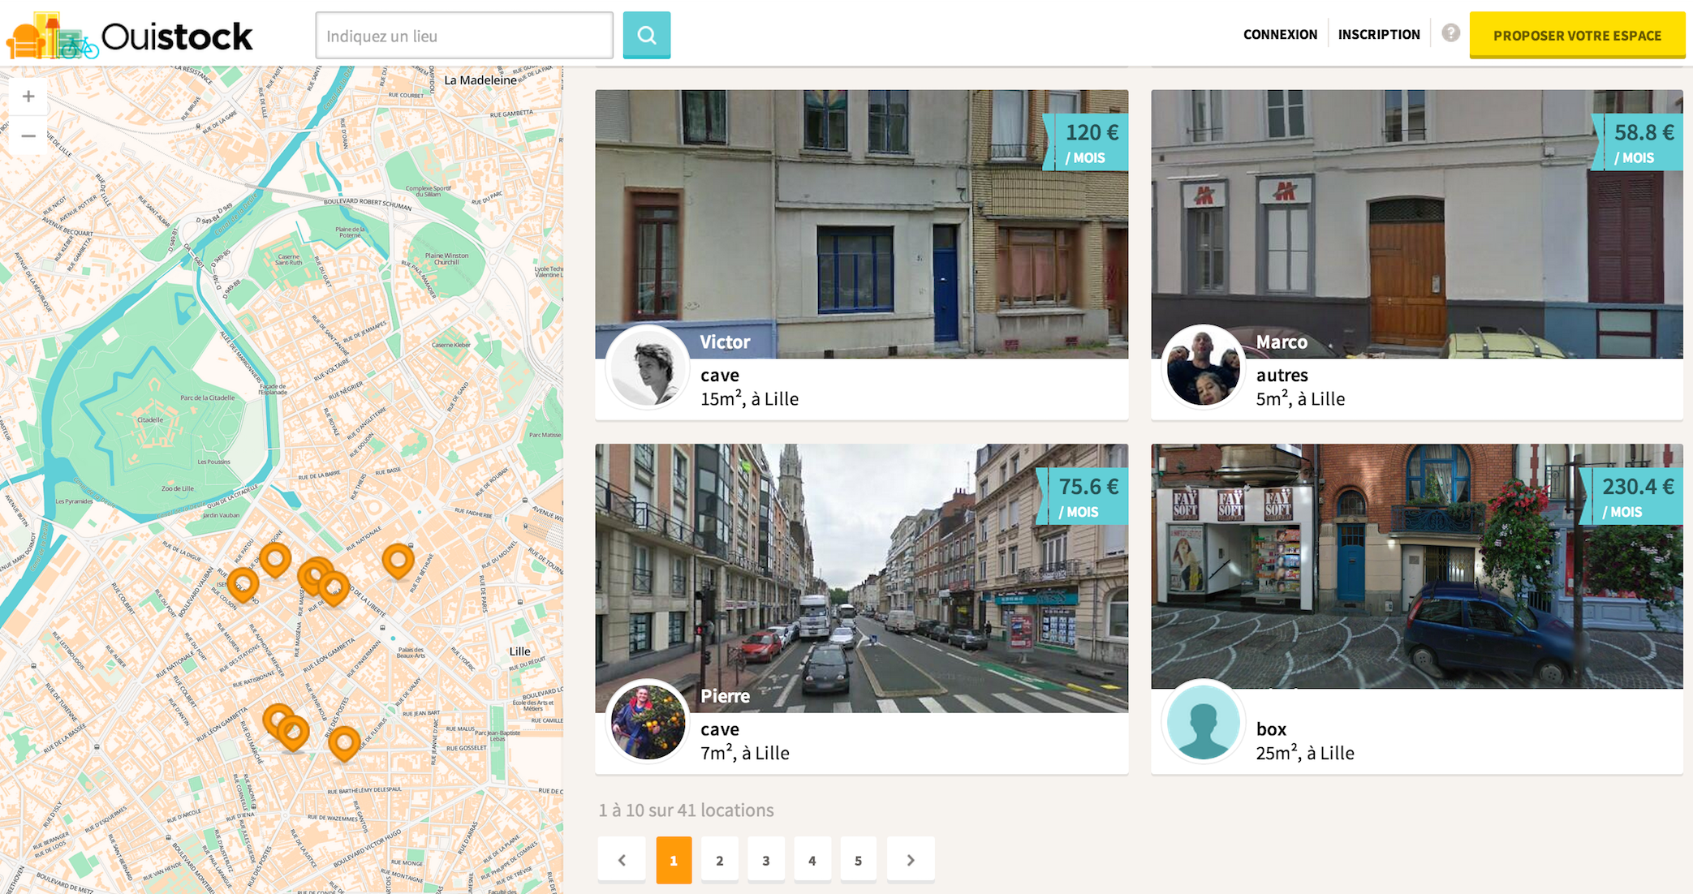Jump to results page 3
The width and height of the screenshot is (1693, 894).
[765, 860]
